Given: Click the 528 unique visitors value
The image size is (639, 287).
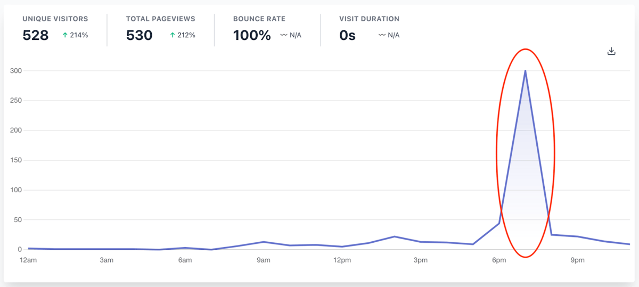Looking at the screenshot, I should [36, 36].
